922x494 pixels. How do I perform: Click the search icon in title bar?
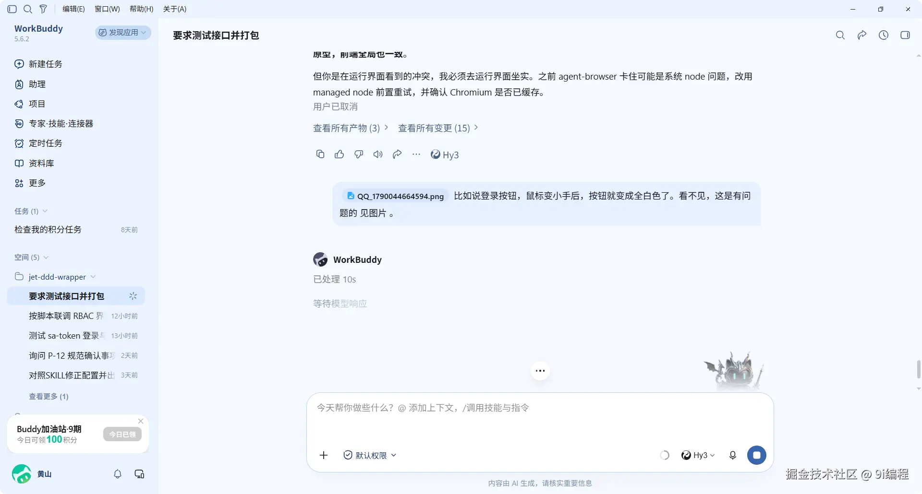tap(28, 9)
